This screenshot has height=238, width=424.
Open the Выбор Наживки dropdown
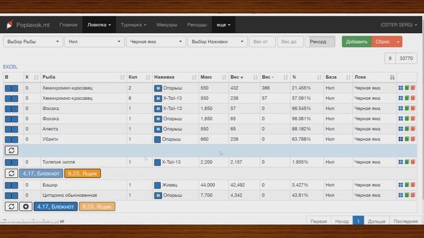[x=217, y=42]
